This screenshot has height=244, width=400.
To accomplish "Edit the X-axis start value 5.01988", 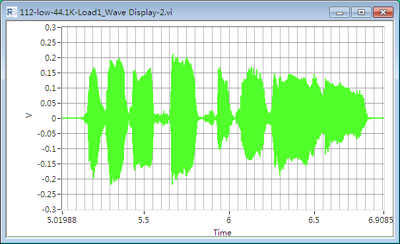I will point(62,220).
